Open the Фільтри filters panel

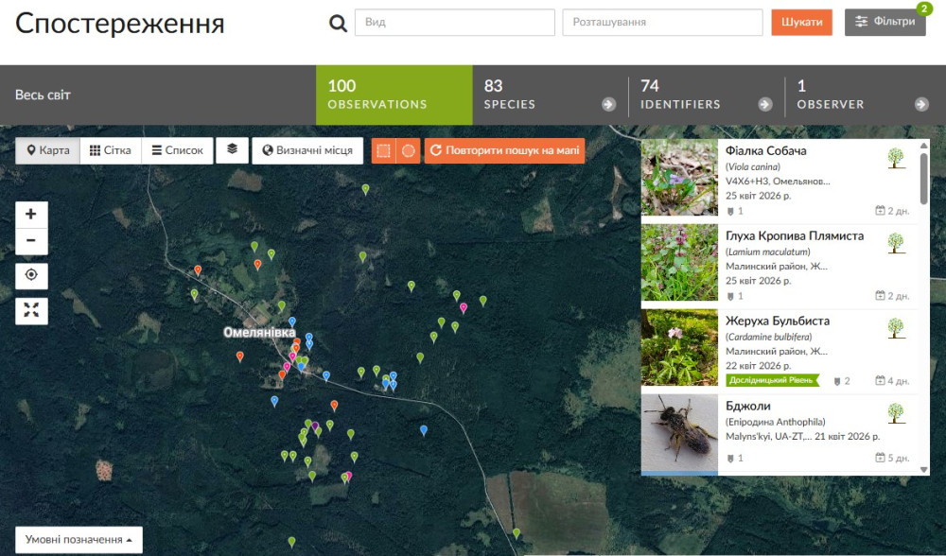point(885,23)
